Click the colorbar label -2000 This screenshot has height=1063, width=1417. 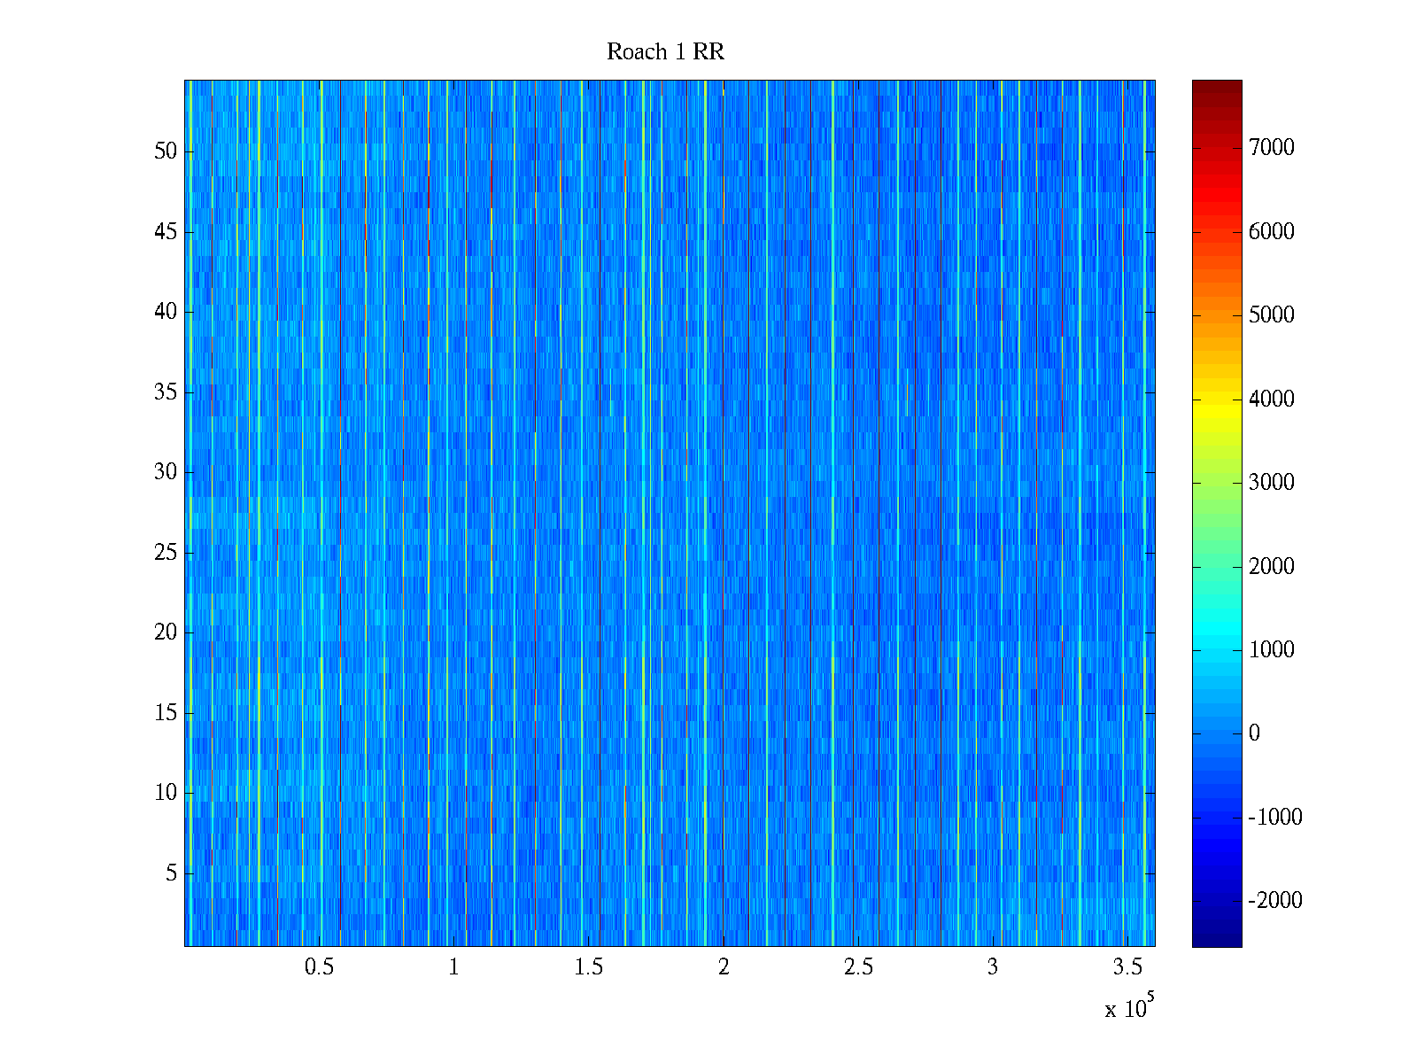(1274, 901)
